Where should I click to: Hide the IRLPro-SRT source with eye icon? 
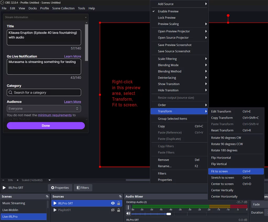pos(113,203)
